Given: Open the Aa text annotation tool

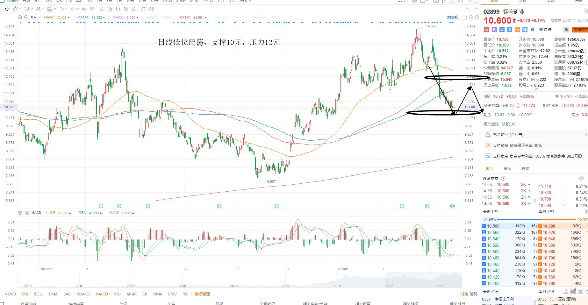Looking at the screenshot, I should (x=84, y=9).
